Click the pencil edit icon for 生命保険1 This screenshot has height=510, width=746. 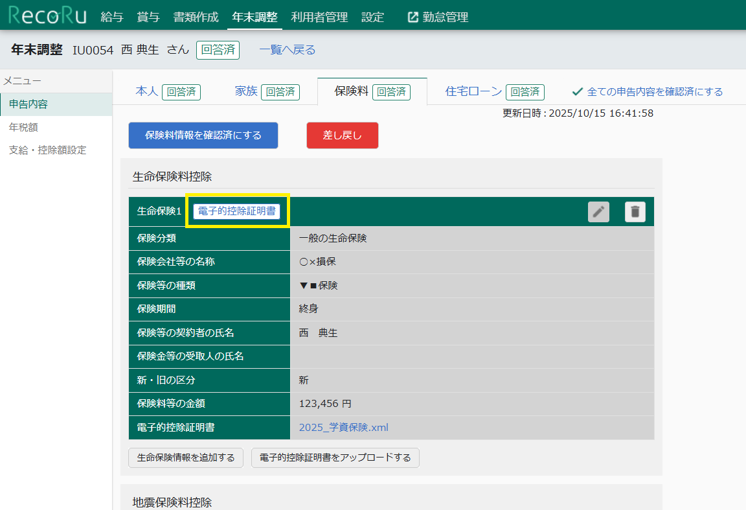pos(598,212)
